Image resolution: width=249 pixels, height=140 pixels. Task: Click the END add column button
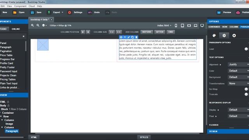pos(171,32)
